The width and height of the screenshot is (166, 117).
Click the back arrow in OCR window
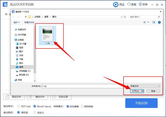[6, 14]
